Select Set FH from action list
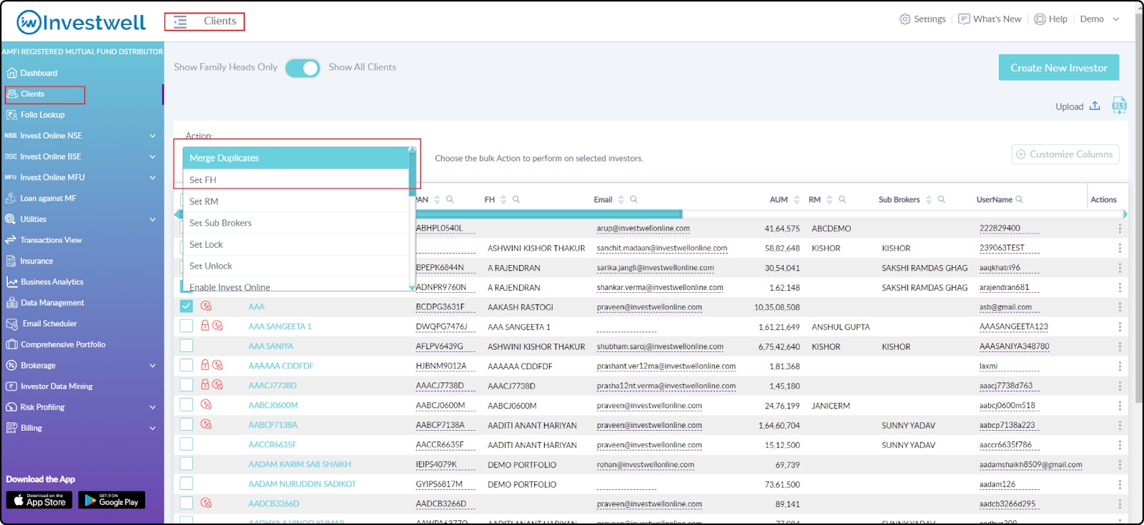The image size is (1144, 525). pyautogui.click(x=296, y=180)
